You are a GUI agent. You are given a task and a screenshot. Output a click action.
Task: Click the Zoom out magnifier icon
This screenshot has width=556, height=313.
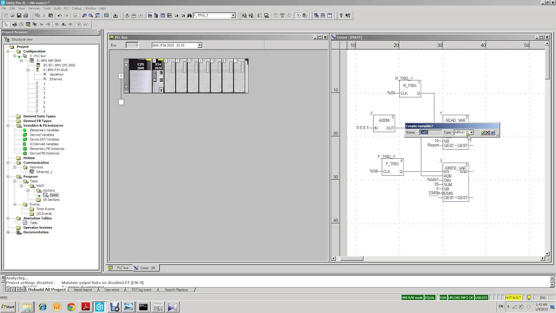click(x=90, y=16)
